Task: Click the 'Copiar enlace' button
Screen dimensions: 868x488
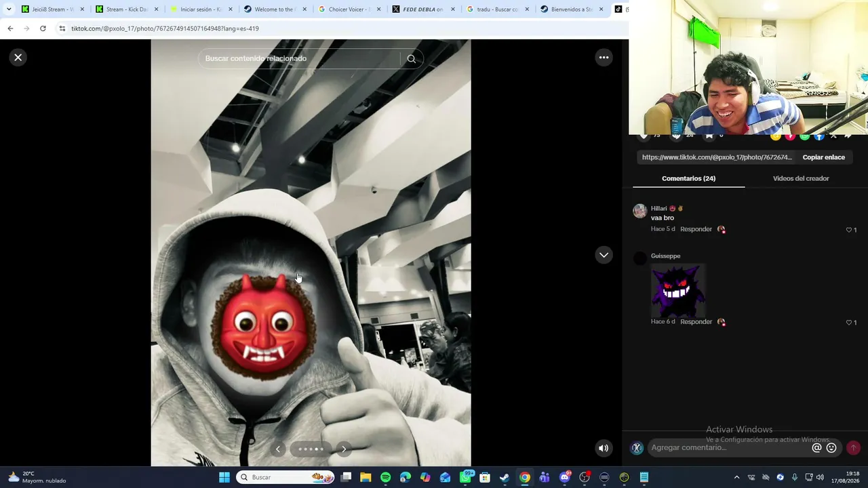Action: pos(824,157)
